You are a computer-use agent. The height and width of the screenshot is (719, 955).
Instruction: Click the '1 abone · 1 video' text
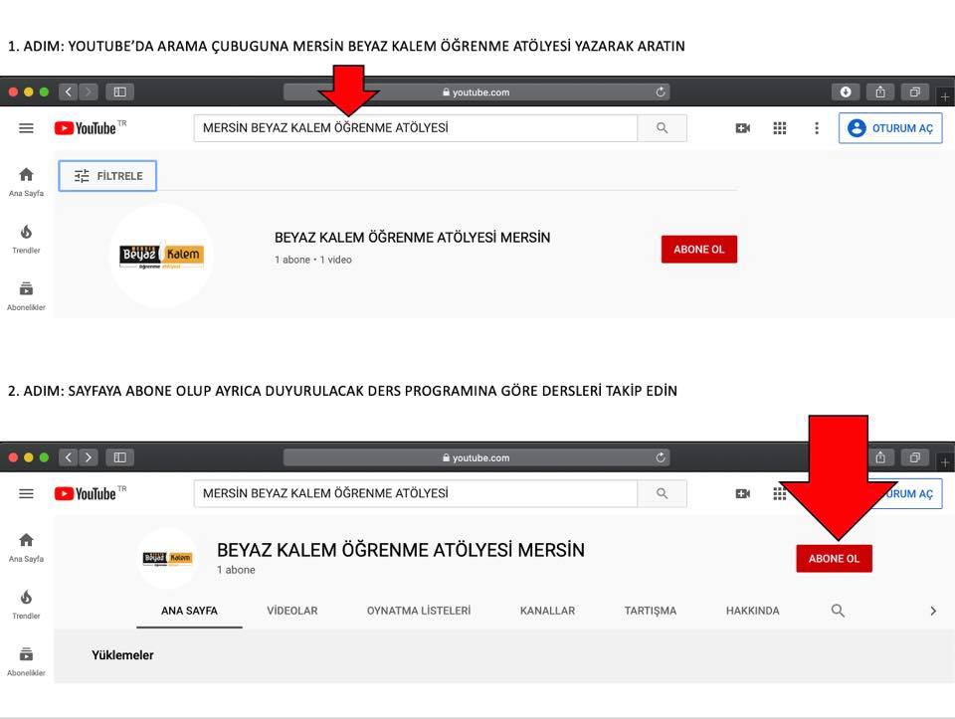coord(313,260)
